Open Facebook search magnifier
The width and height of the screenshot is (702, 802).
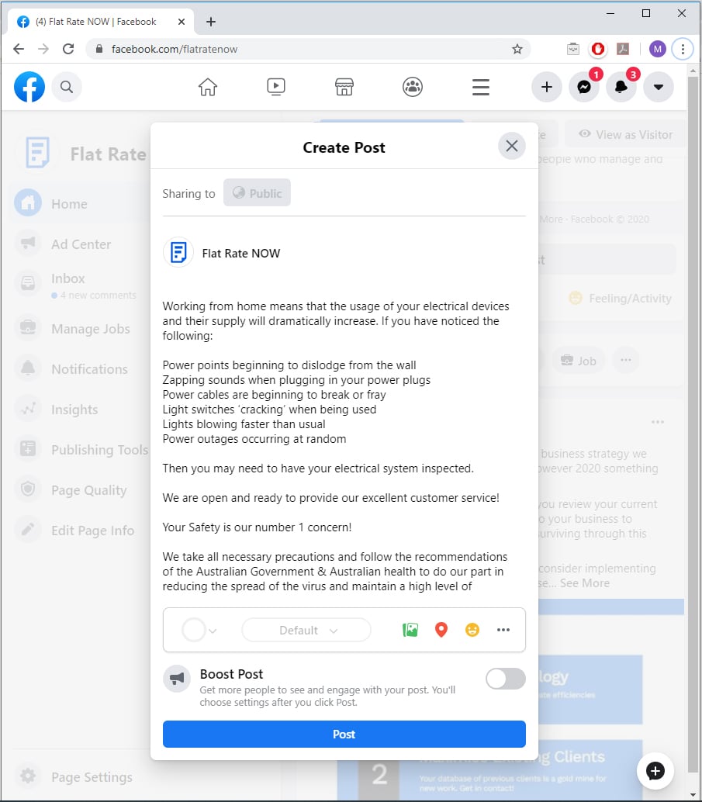coord(67,87)
